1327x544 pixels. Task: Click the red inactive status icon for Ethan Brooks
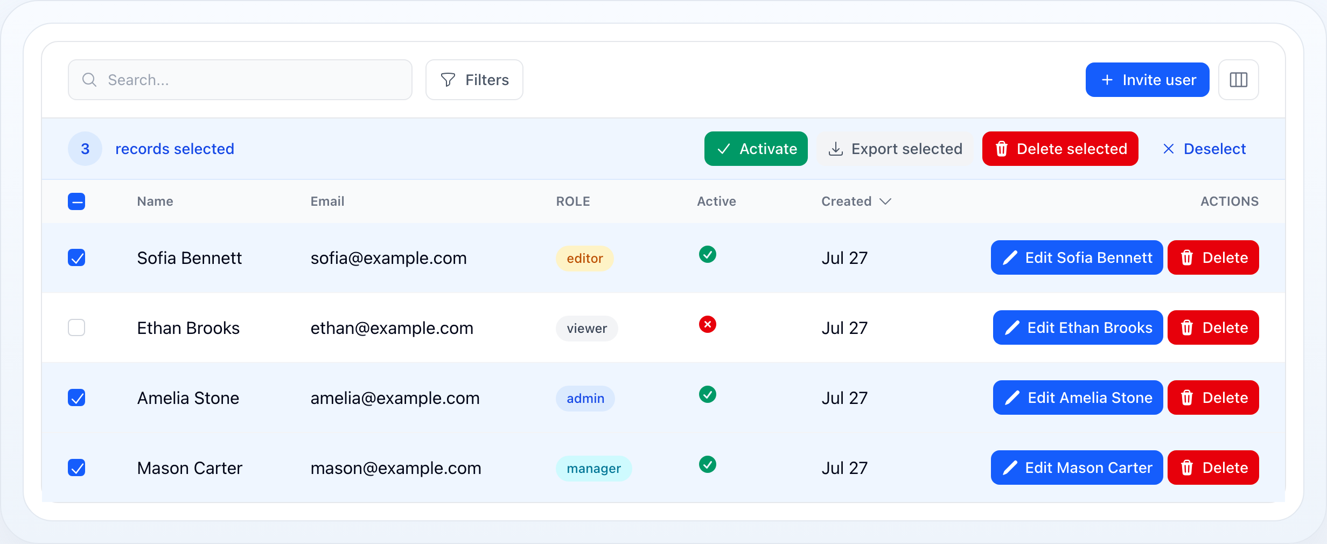707,324
